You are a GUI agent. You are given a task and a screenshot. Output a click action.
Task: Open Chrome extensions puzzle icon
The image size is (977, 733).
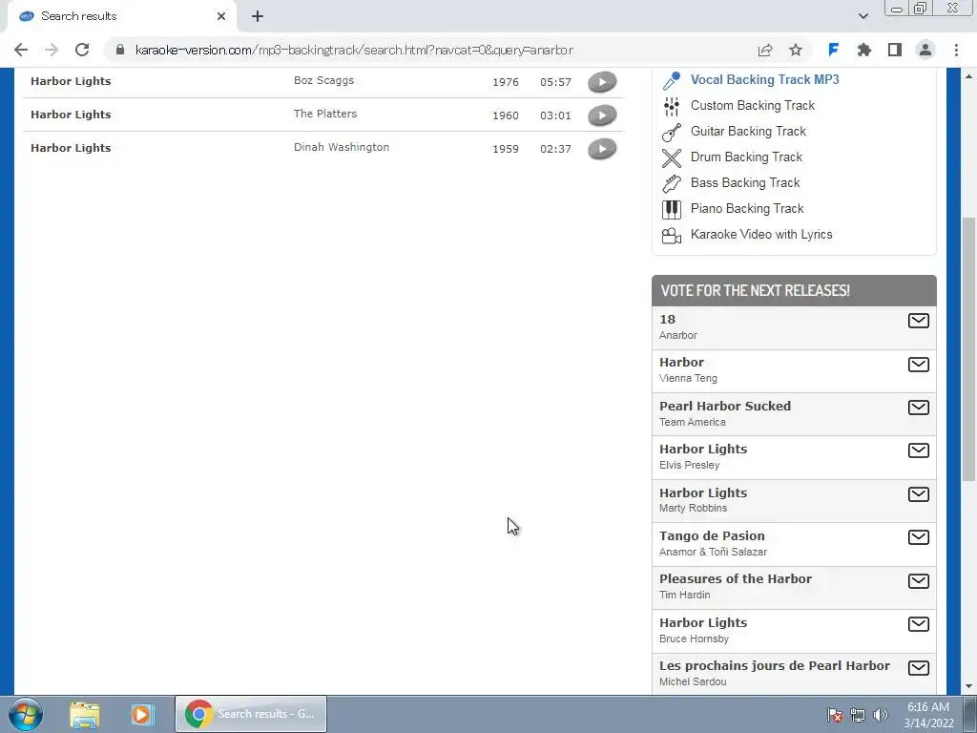[864, 50]
